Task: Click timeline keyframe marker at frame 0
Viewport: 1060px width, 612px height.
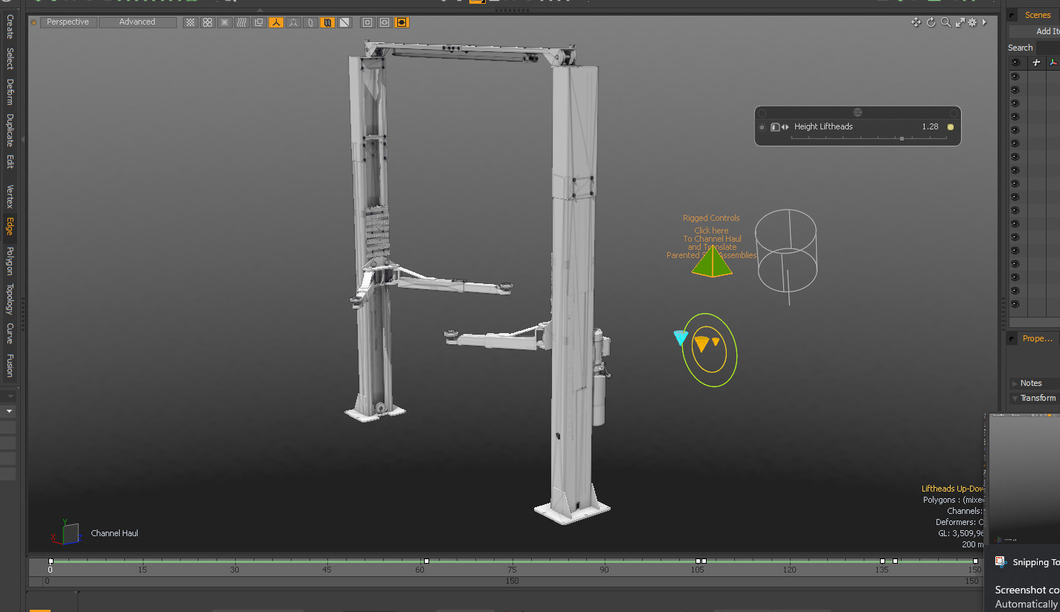Action: 51,561
